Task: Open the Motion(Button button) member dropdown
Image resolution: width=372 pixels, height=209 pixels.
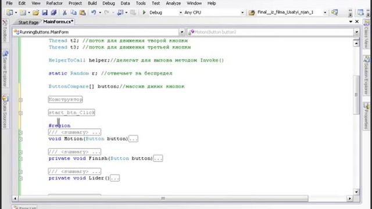Action: point(356,32)
